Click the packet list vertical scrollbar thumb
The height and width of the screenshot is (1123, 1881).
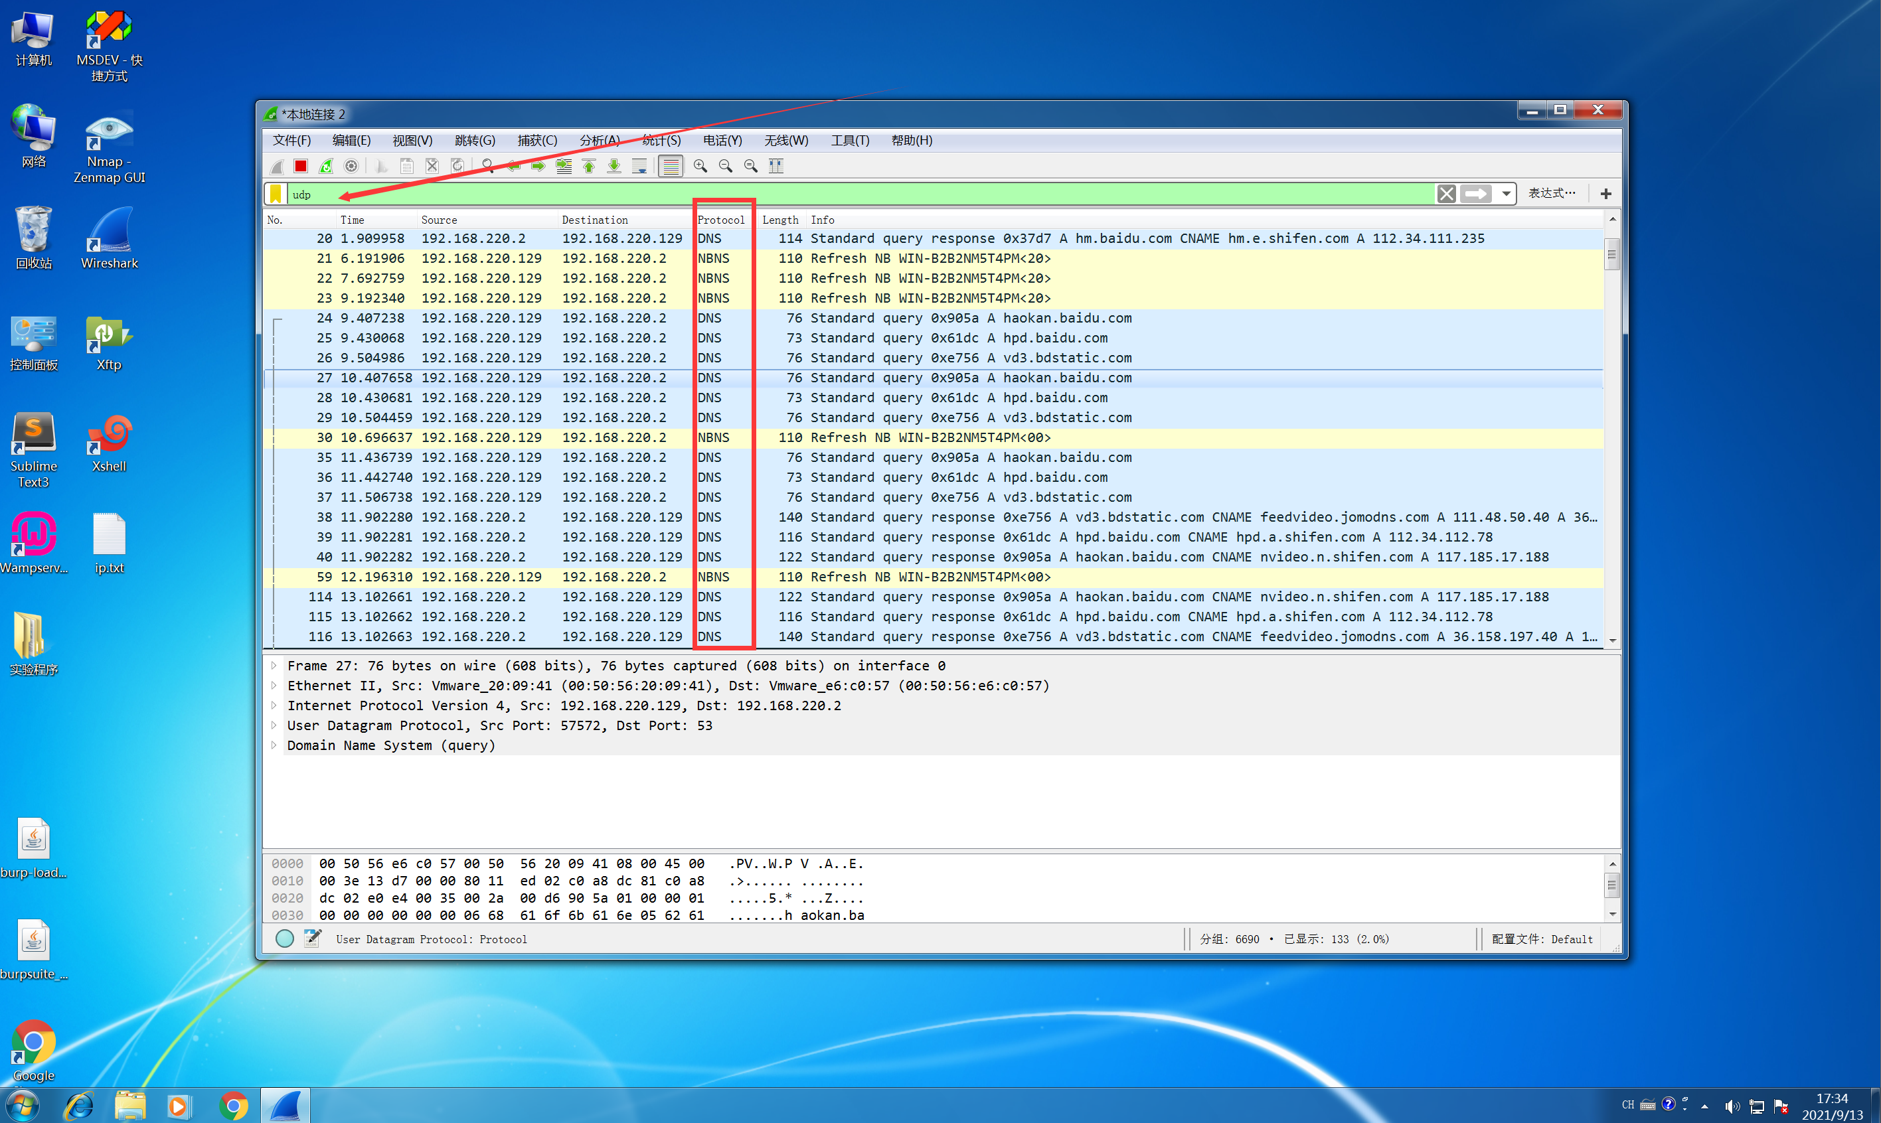point(1611,254)
